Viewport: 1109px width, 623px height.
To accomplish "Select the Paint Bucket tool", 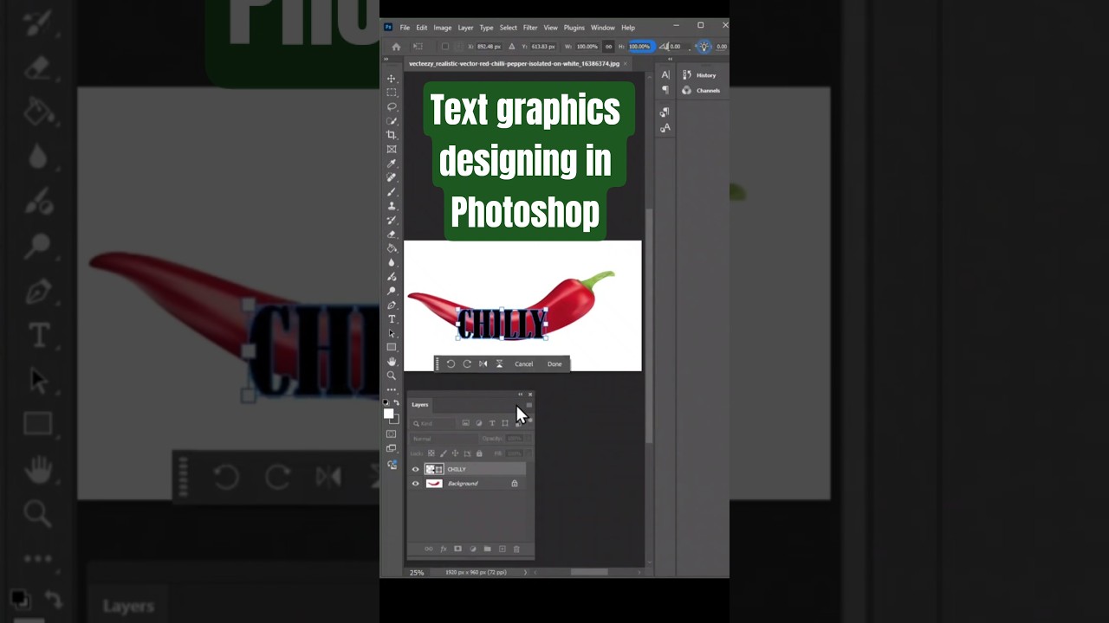I will (392, 248).
